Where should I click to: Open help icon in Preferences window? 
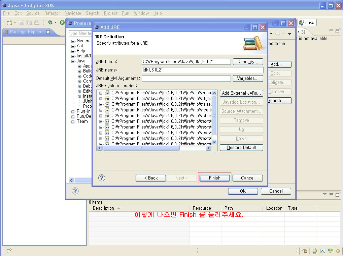click(x=75, y=191)
